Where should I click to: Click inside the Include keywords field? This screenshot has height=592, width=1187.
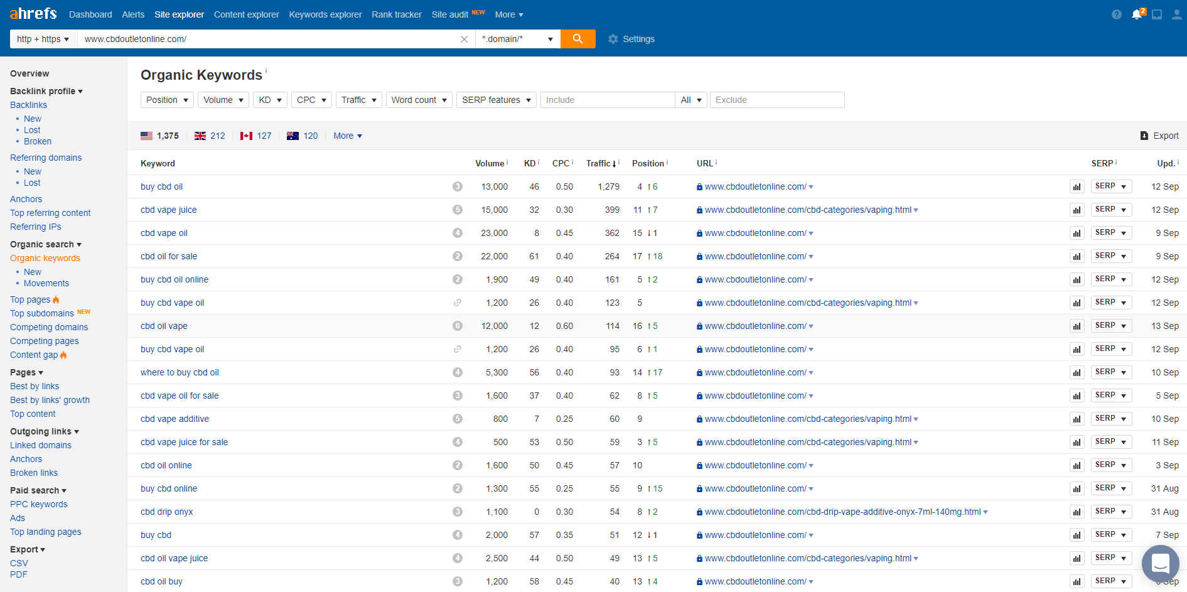click(x=608, y=100)
